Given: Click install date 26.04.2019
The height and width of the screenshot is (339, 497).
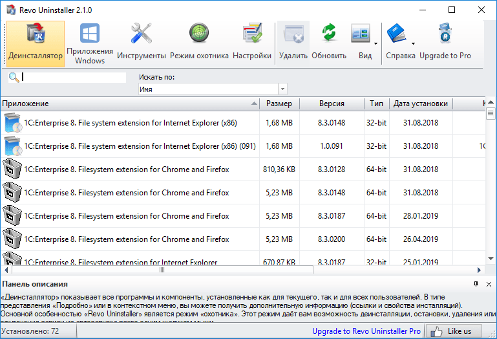Looking at the screenshot, I should (x=421, y=239).
